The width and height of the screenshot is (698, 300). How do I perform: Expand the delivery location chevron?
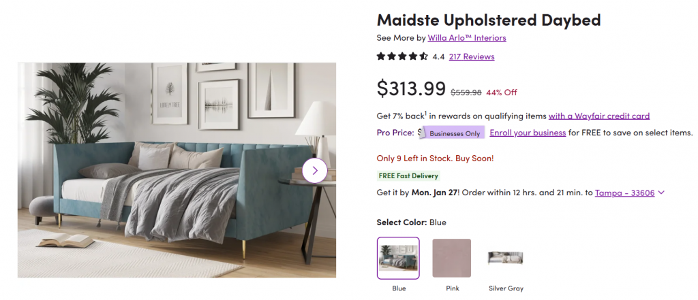click(x=661, y=193)
